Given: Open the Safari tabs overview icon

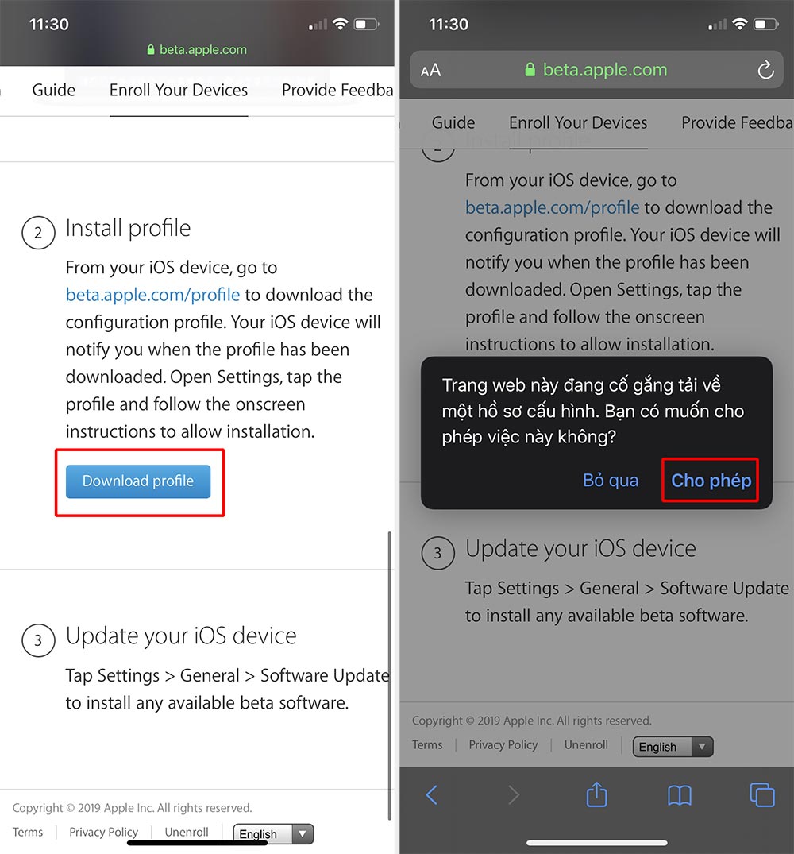Looking at the screenshot, I should click(762, 794).
